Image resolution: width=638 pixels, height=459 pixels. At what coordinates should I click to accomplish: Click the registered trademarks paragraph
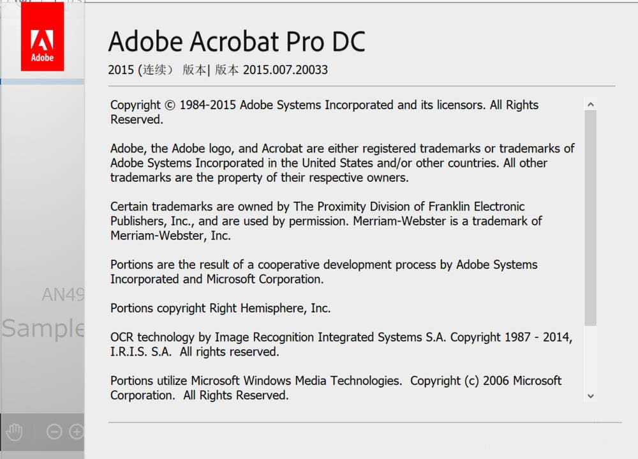click(x=342, y=163)
